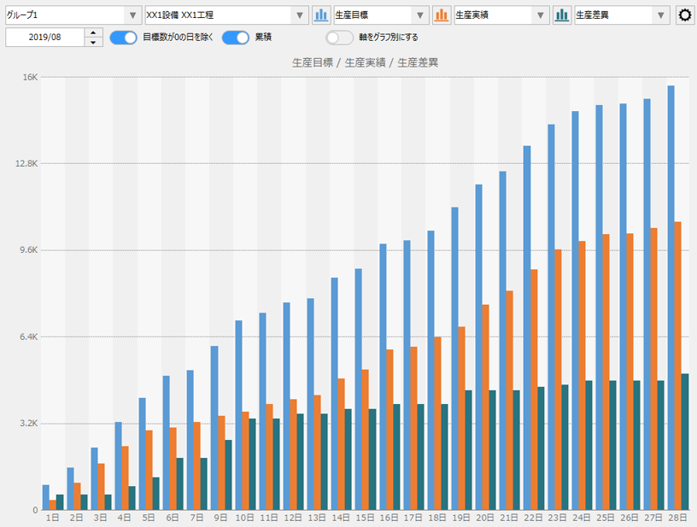Viewport: 697px width, 527px height.
Task: Open the 生産実績 metric dropdown
Action: 542,15
